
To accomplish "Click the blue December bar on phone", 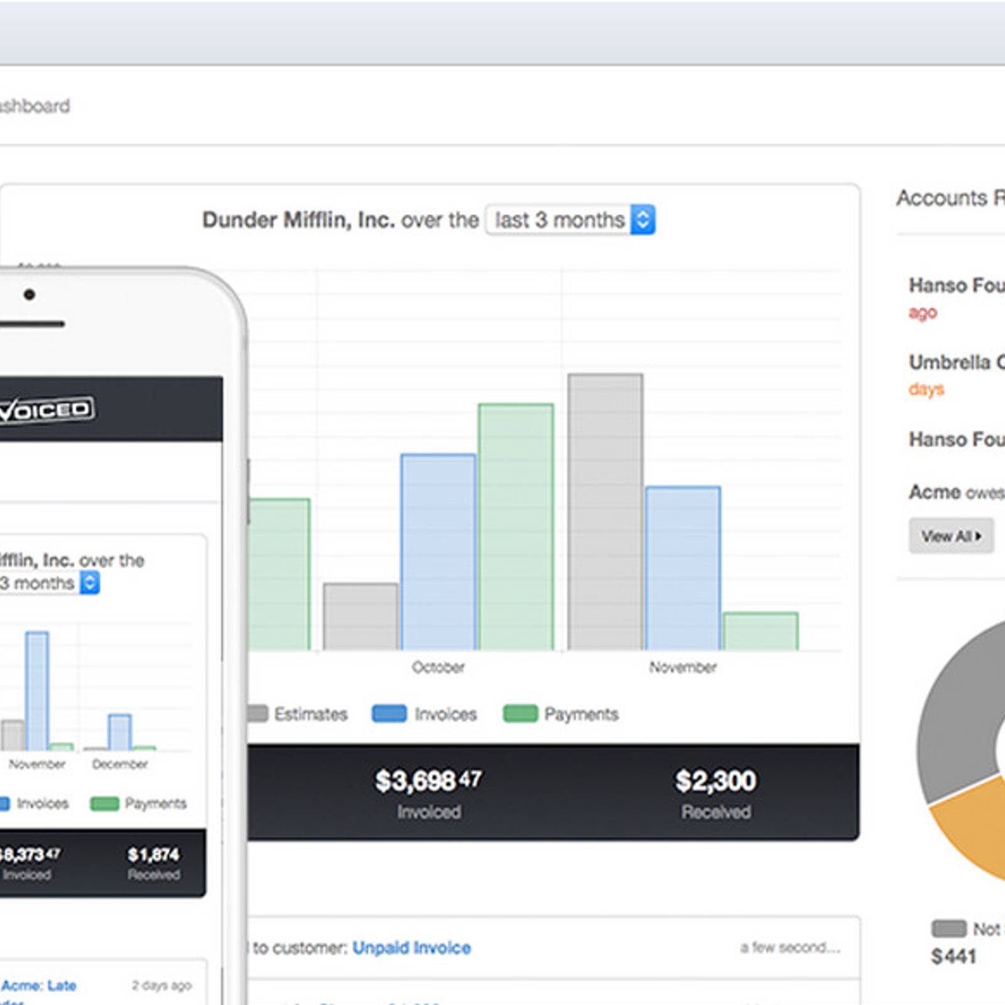I will pos(120,732).
